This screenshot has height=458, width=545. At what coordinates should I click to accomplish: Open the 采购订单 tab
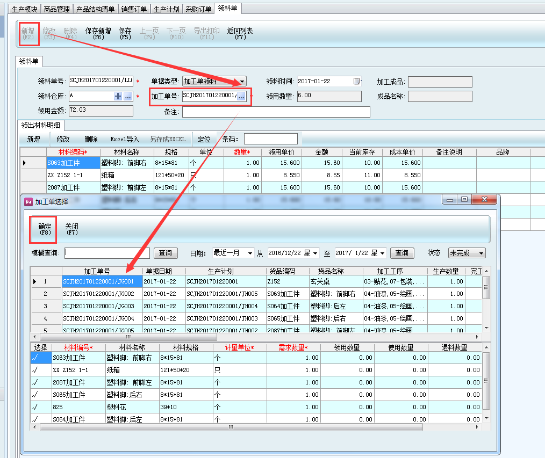(x=198, y=9)
